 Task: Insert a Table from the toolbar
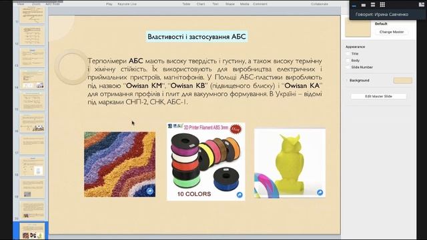186,4
